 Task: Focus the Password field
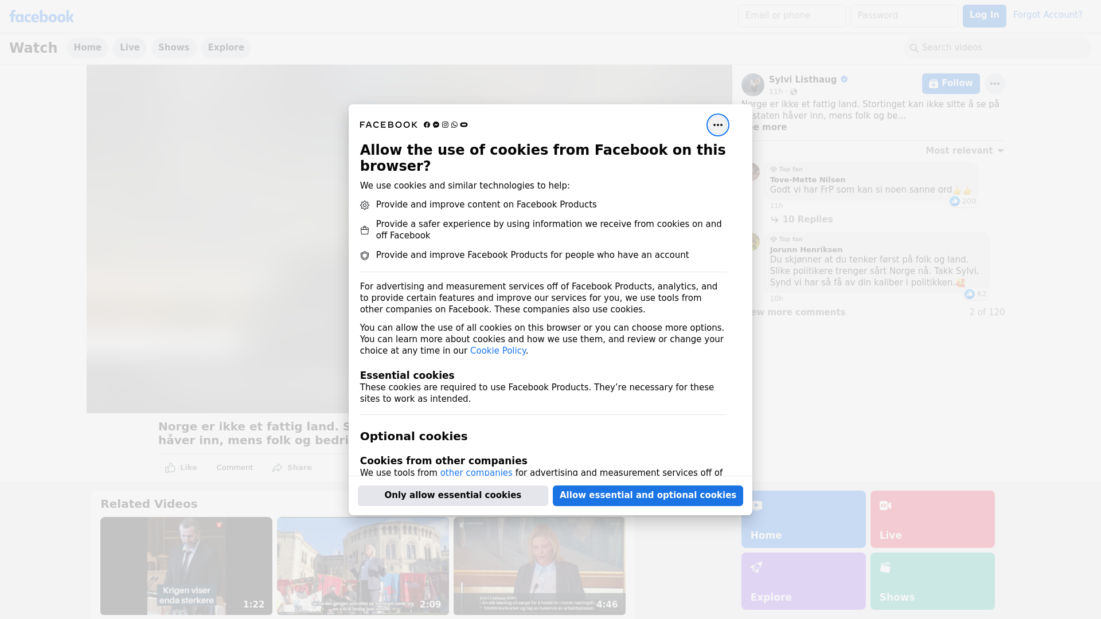(x=904, y=16)
